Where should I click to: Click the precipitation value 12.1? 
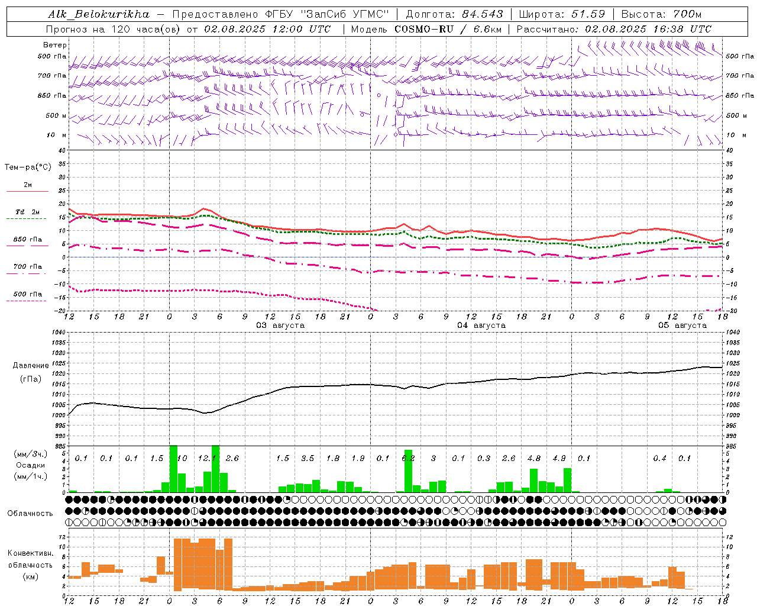pos(206,459)
